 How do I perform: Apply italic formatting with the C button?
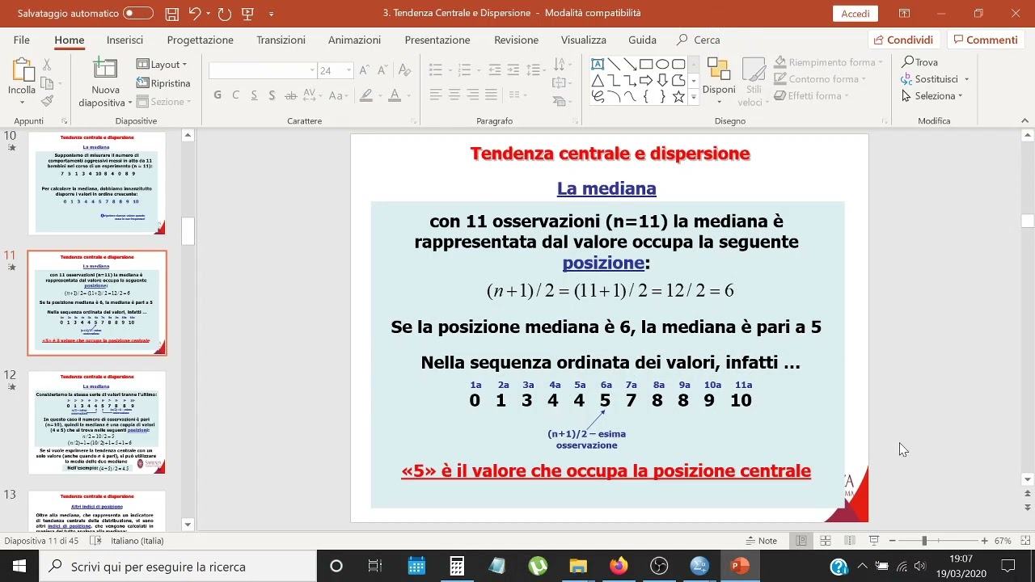point(235,95)
